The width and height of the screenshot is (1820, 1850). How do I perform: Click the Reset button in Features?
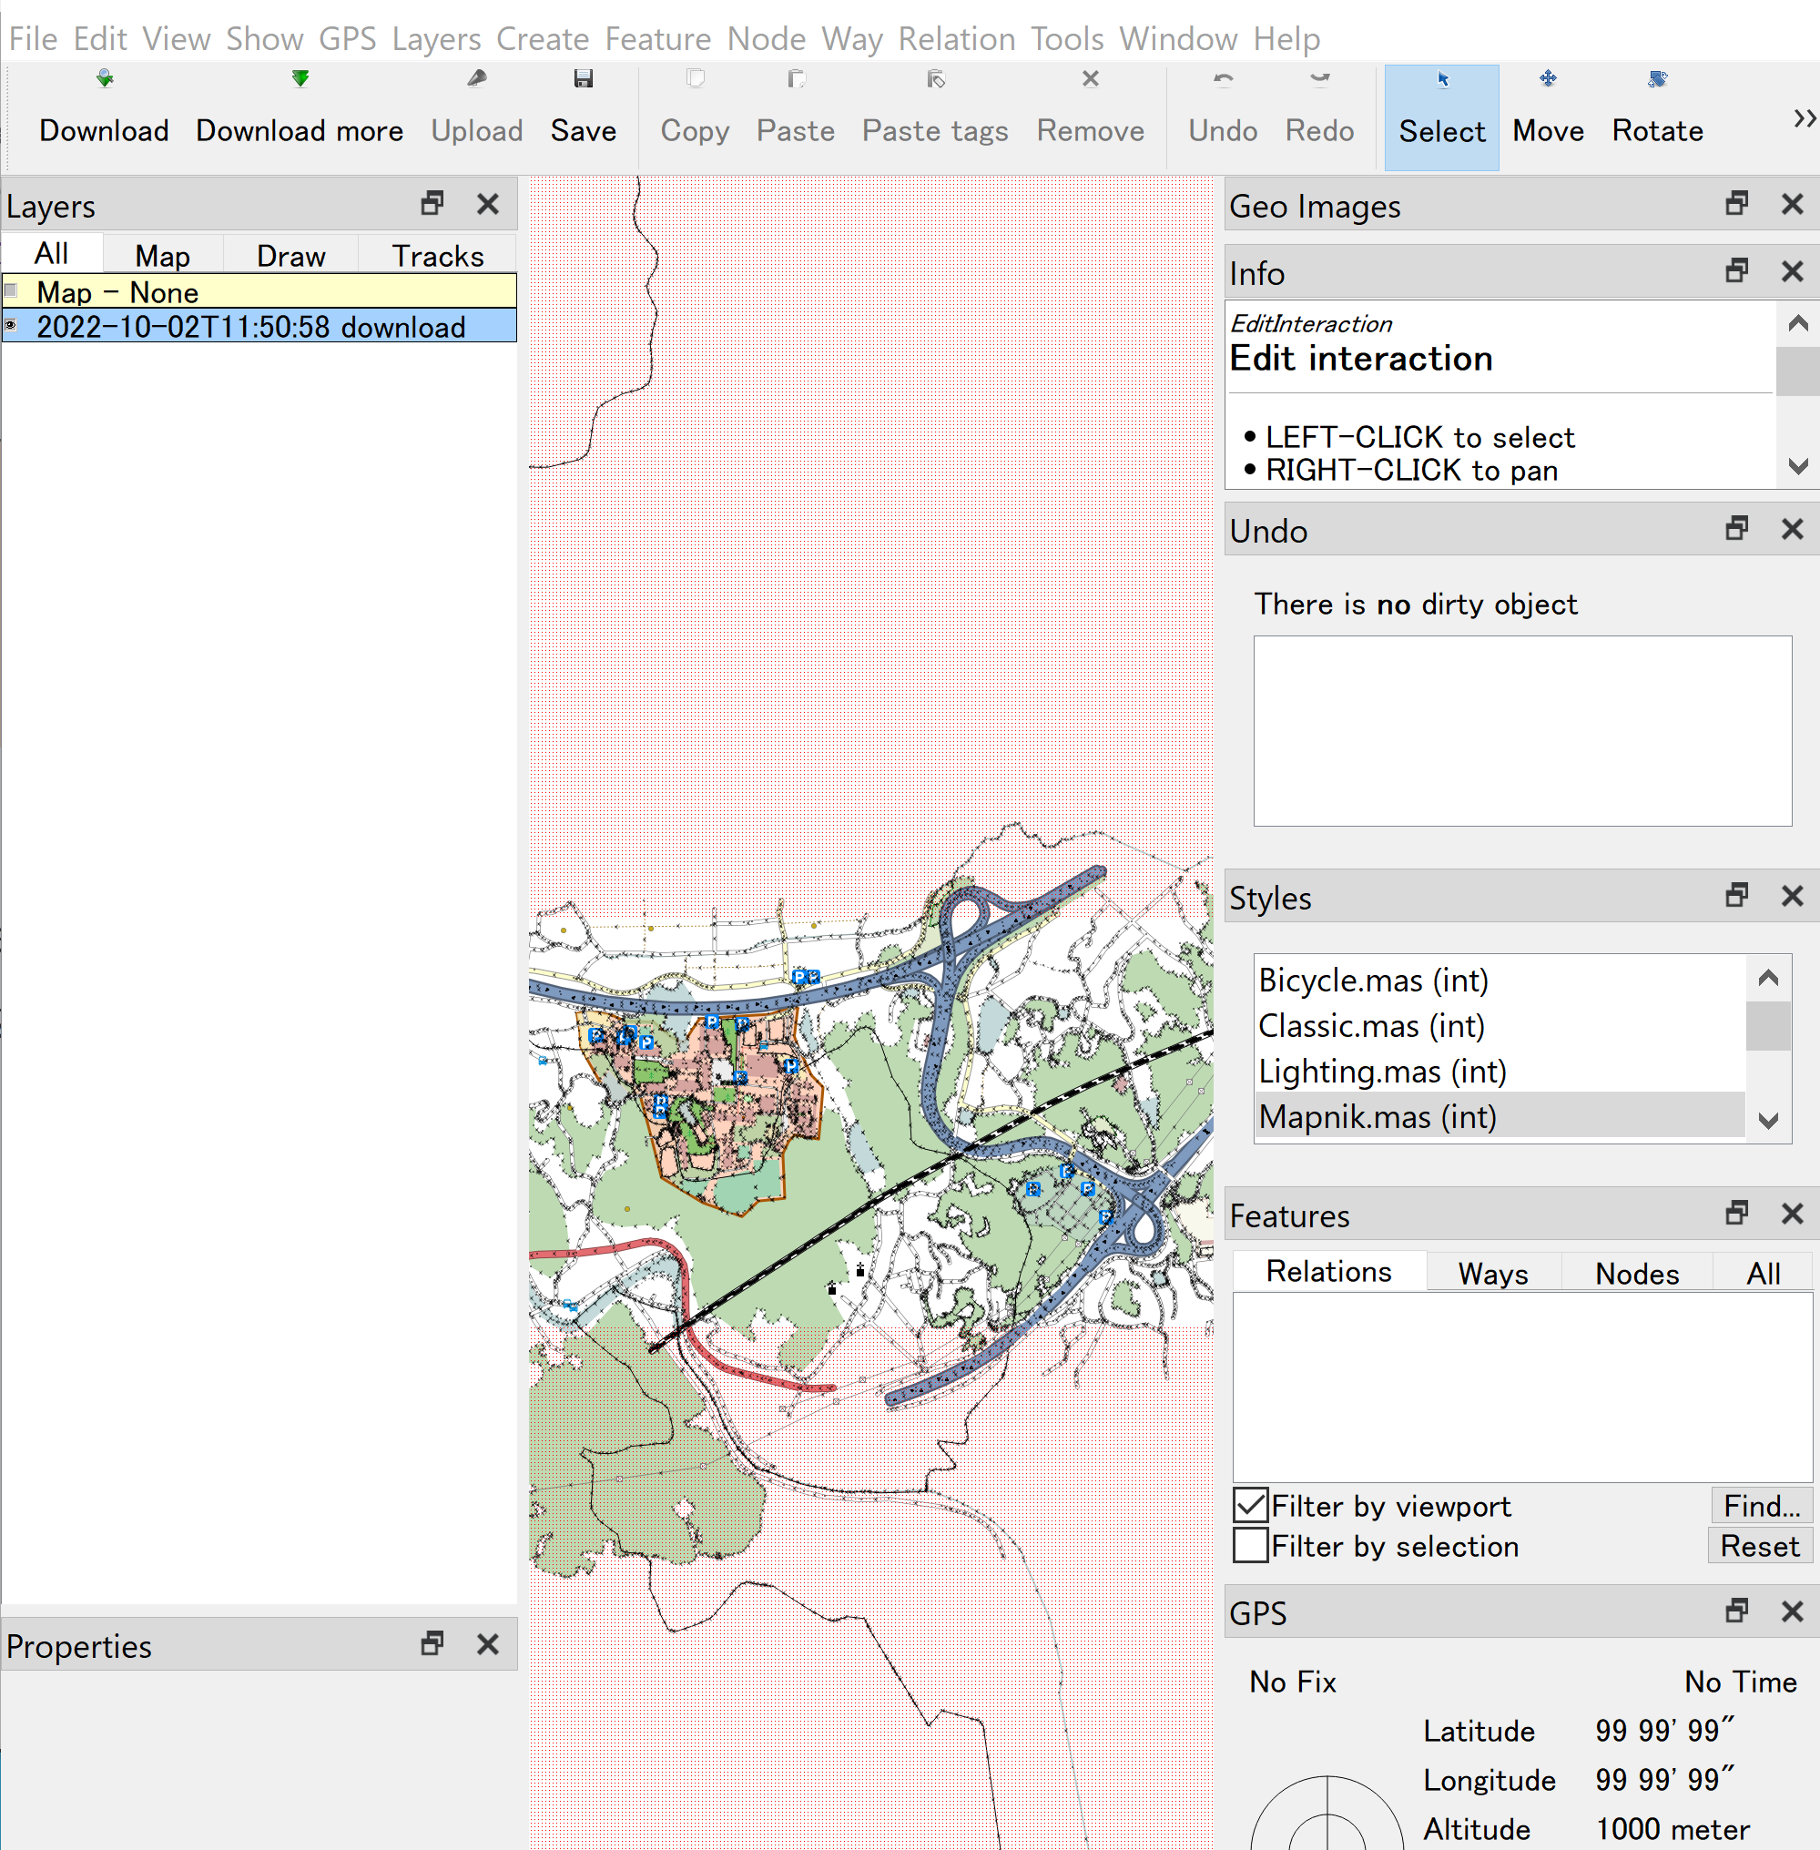pos(1756,1545)
